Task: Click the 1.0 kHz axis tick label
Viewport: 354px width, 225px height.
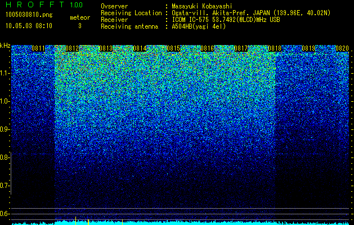Action: 5,101
